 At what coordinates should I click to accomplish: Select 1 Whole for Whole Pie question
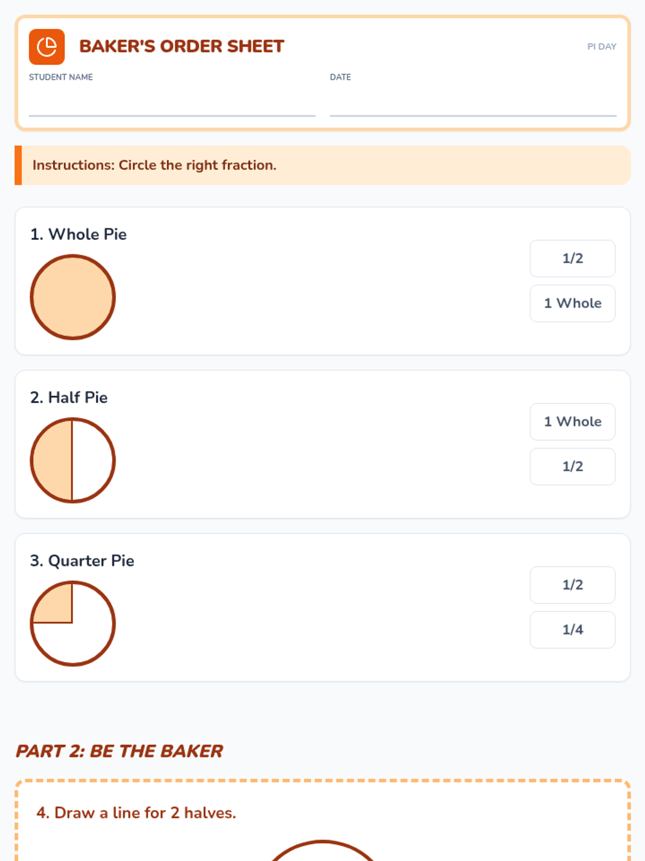click(x=572, y=304)
